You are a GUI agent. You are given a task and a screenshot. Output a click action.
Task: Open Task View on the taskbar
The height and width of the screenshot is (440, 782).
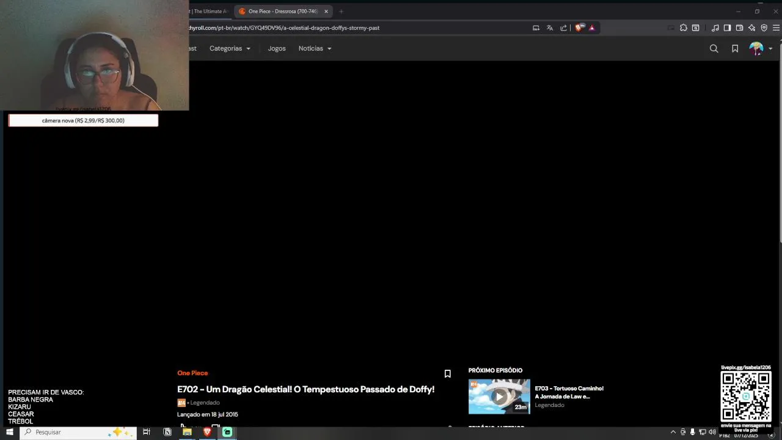tap(147, 432)
